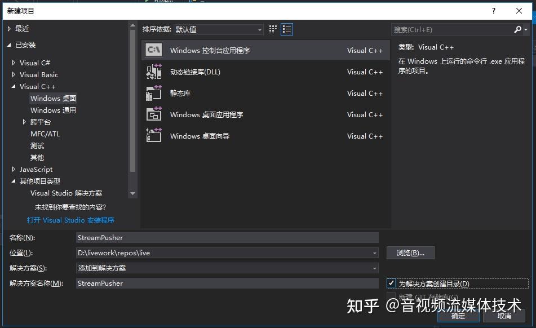This screenshot has height=328, width=536.
Task: Click the 浏览(B) button
Action: (x=410, y=252)
